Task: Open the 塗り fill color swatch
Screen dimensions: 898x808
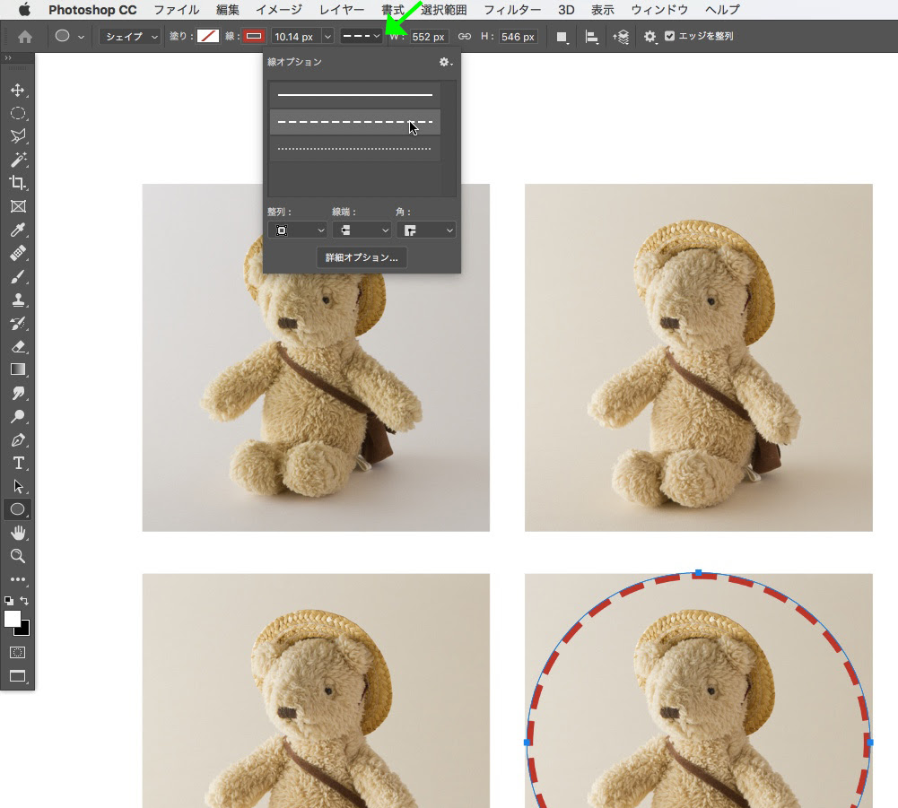Action: 208,36
